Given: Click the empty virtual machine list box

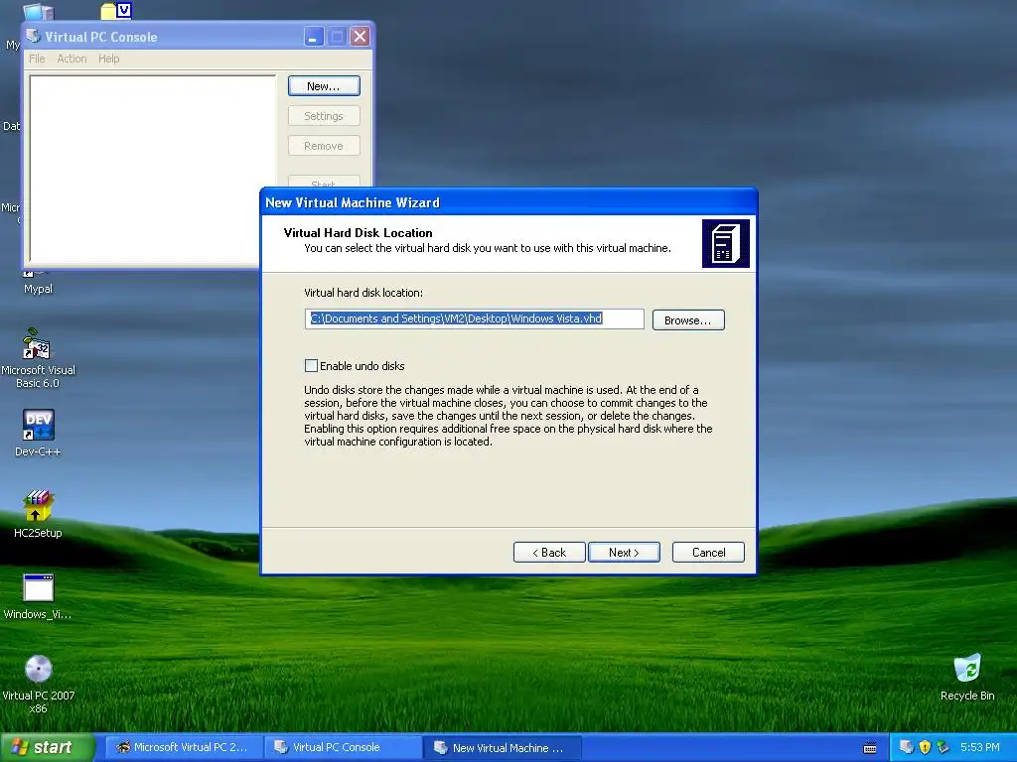Looking at the screenshot, I should tap(152, 169).
